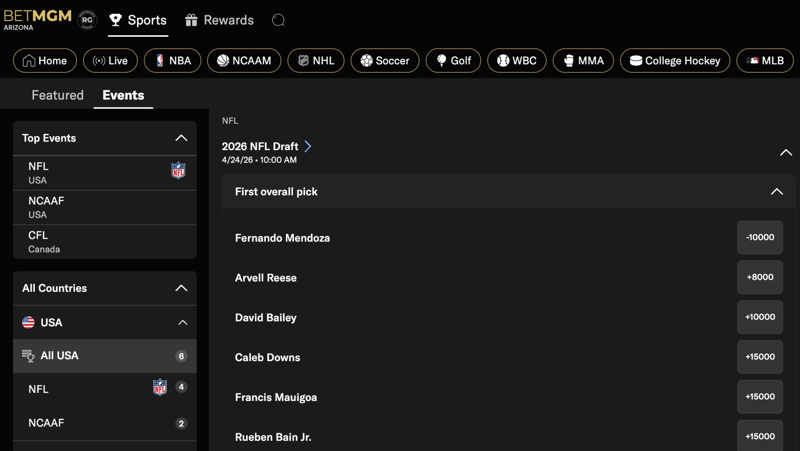
Task: Collapse the USA country list
Action: click(182, 322)
